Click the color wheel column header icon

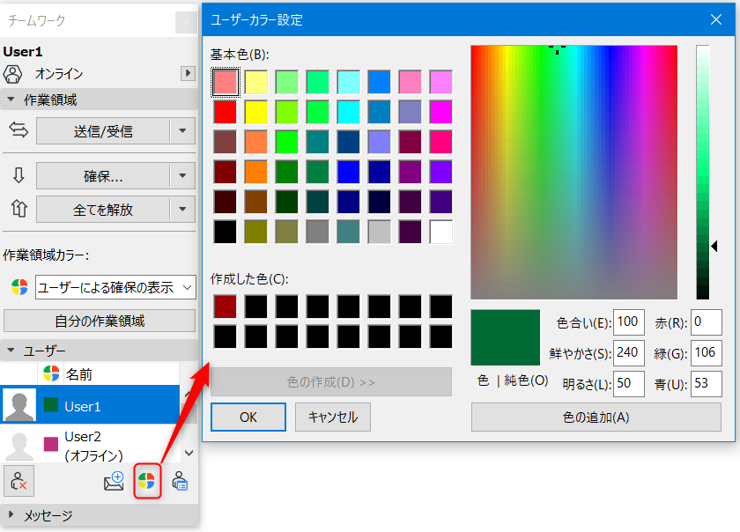click(51, 373)
